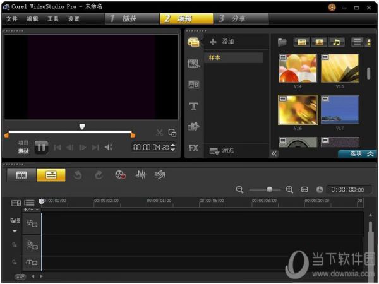
Task: Open the FX filter library
Action: [194, 148]
